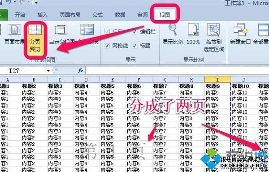The width and height of the screenshot is (269, 172).
Task: Click into the formula bar input
Action: (177, 71)
